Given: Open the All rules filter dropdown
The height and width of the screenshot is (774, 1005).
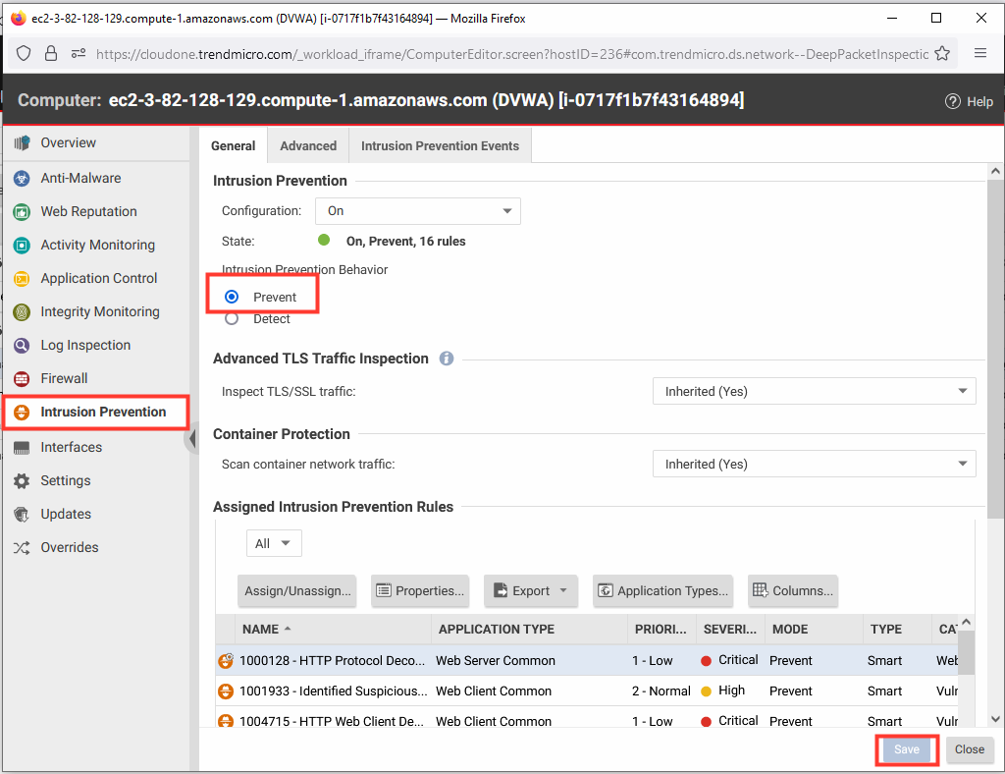Looking at the screenshot, I should click(x=274, y=544).
